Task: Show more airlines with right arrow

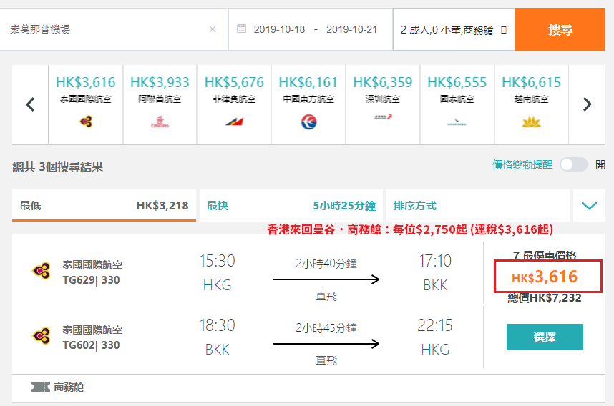Action: tap(587, 104)
